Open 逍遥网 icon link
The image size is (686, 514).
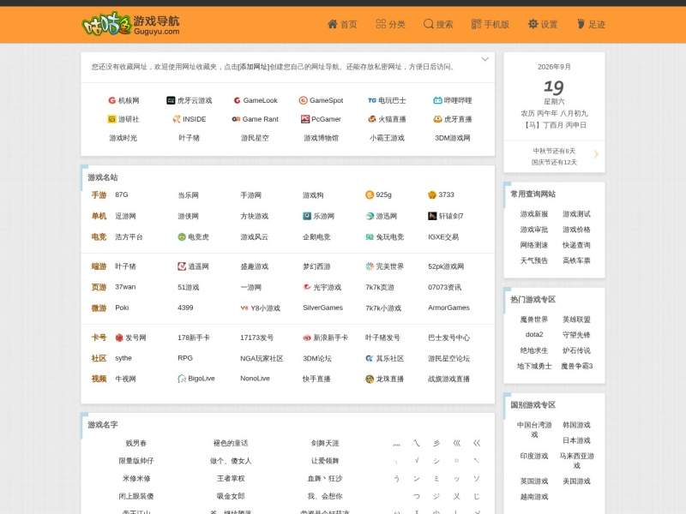point(194,266)
